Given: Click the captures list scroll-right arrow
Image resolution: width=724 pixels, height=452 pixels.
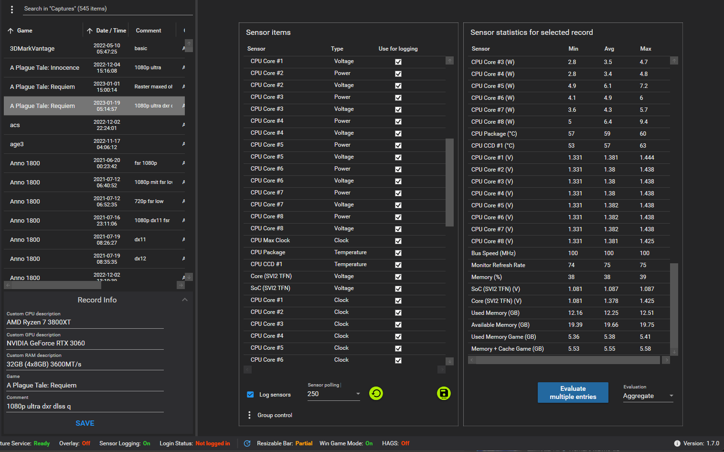Looking at the screenshot, I should [181, 285].
